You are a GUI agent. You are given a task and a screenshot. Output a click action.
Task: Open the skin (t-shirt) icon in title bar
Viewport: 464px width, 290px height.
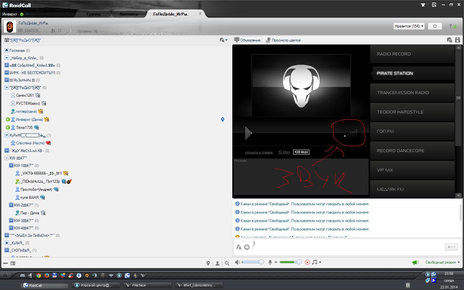[423, 5]
